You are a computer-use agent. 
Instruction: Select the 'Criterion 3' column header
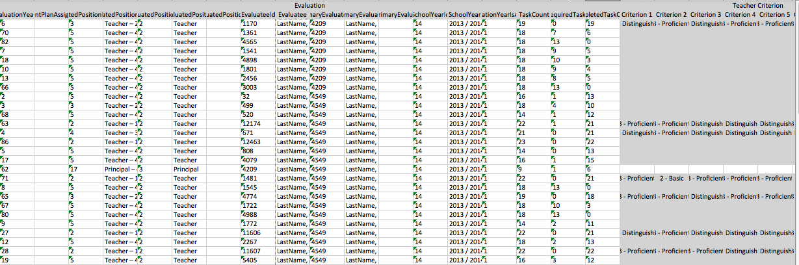point(706,14)
